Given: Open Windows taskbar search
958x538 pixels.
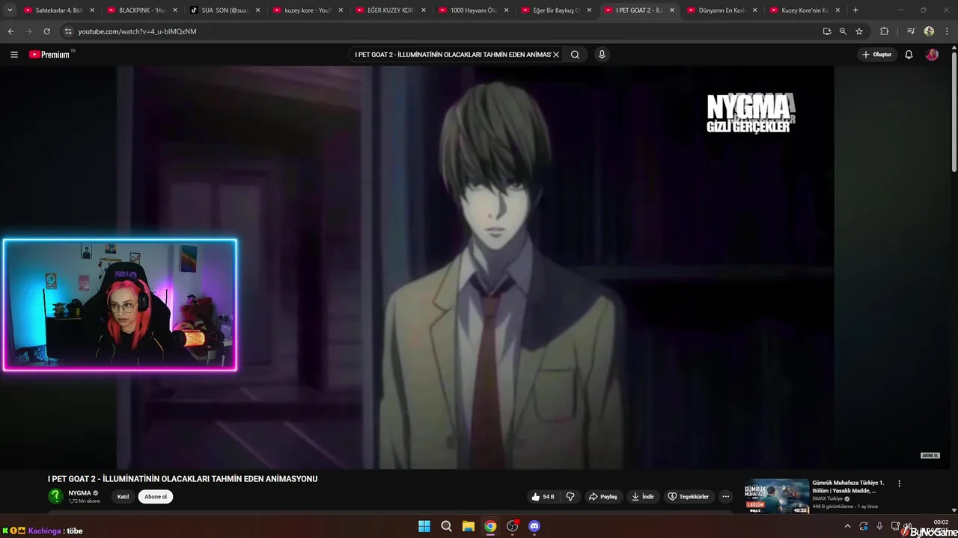Looking at the screenshot, I should pos(446,526).
